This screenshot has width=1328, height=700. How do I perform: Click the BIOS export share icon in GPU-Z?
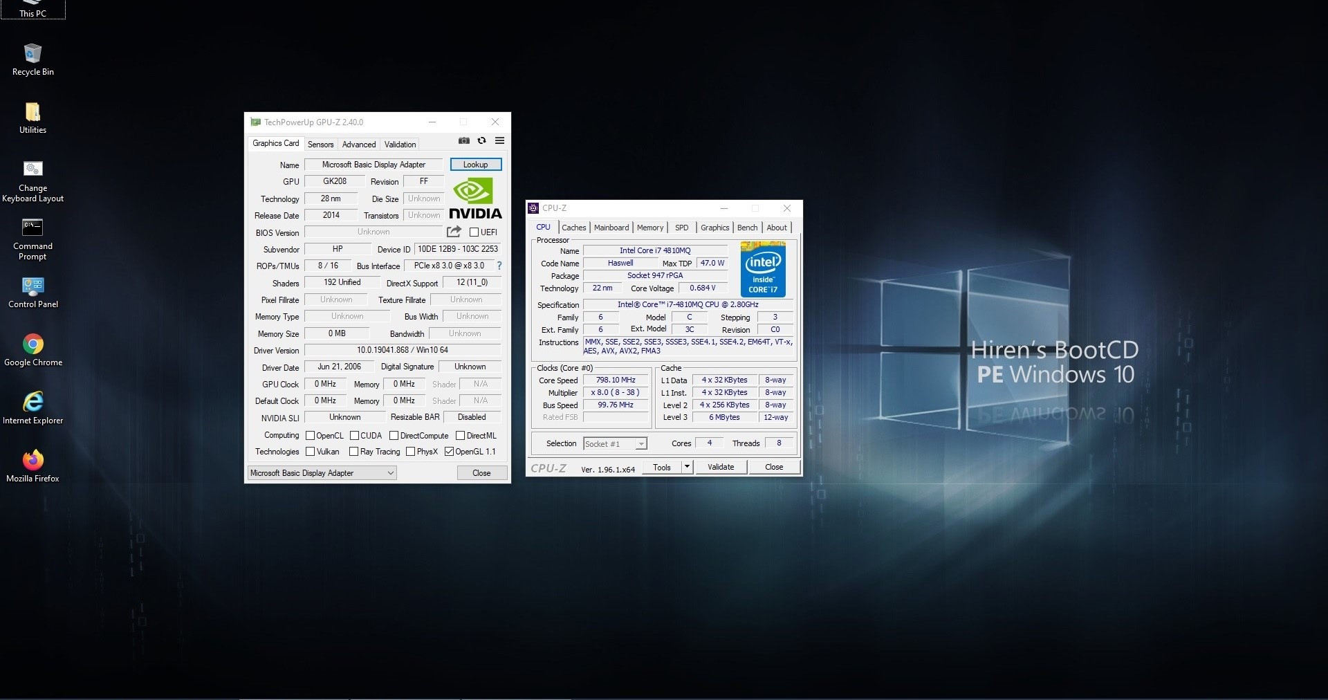(x=454, y=232)
